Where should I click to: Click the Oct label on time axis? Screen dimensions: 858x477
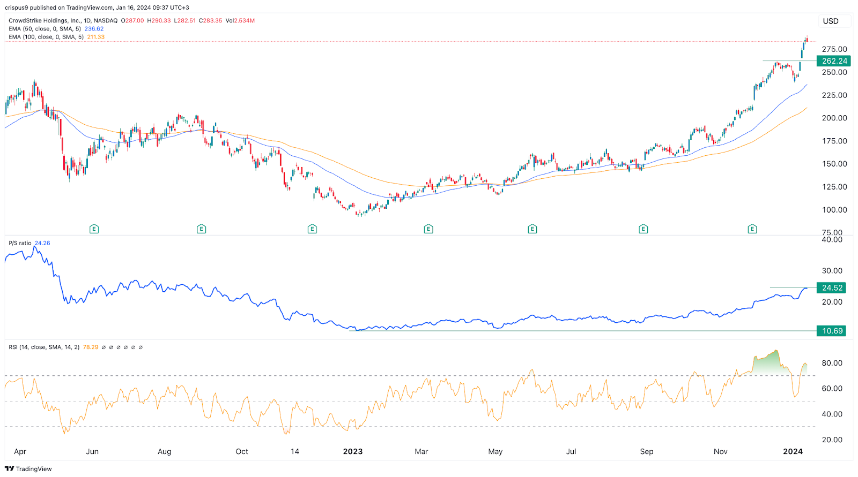242,451
